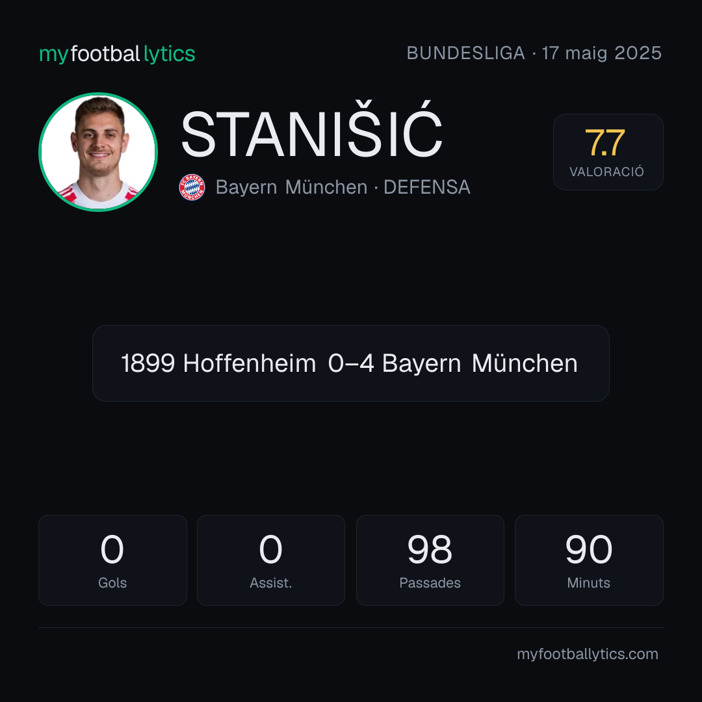Click the 90 minutes number
Image resolution: width=702 pixels, height=702 pixels.
(x=589, y=549)
